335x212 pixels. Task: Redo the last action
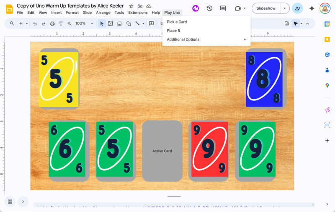click(44, 23)
